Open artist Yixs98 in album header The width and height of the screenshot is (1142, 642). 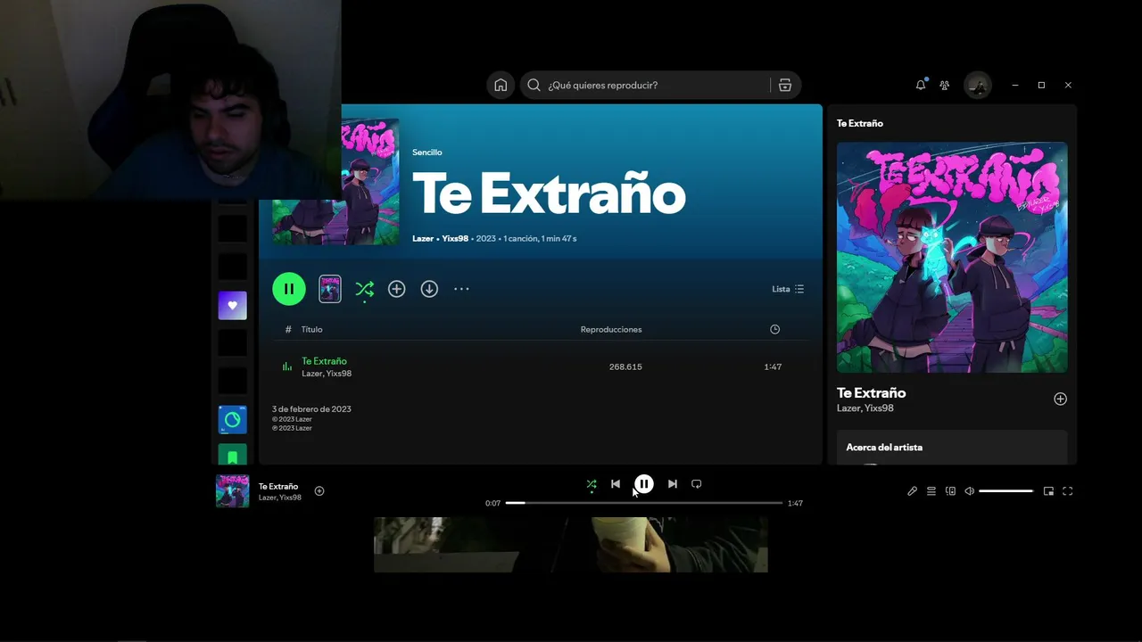tap(455, 239)
